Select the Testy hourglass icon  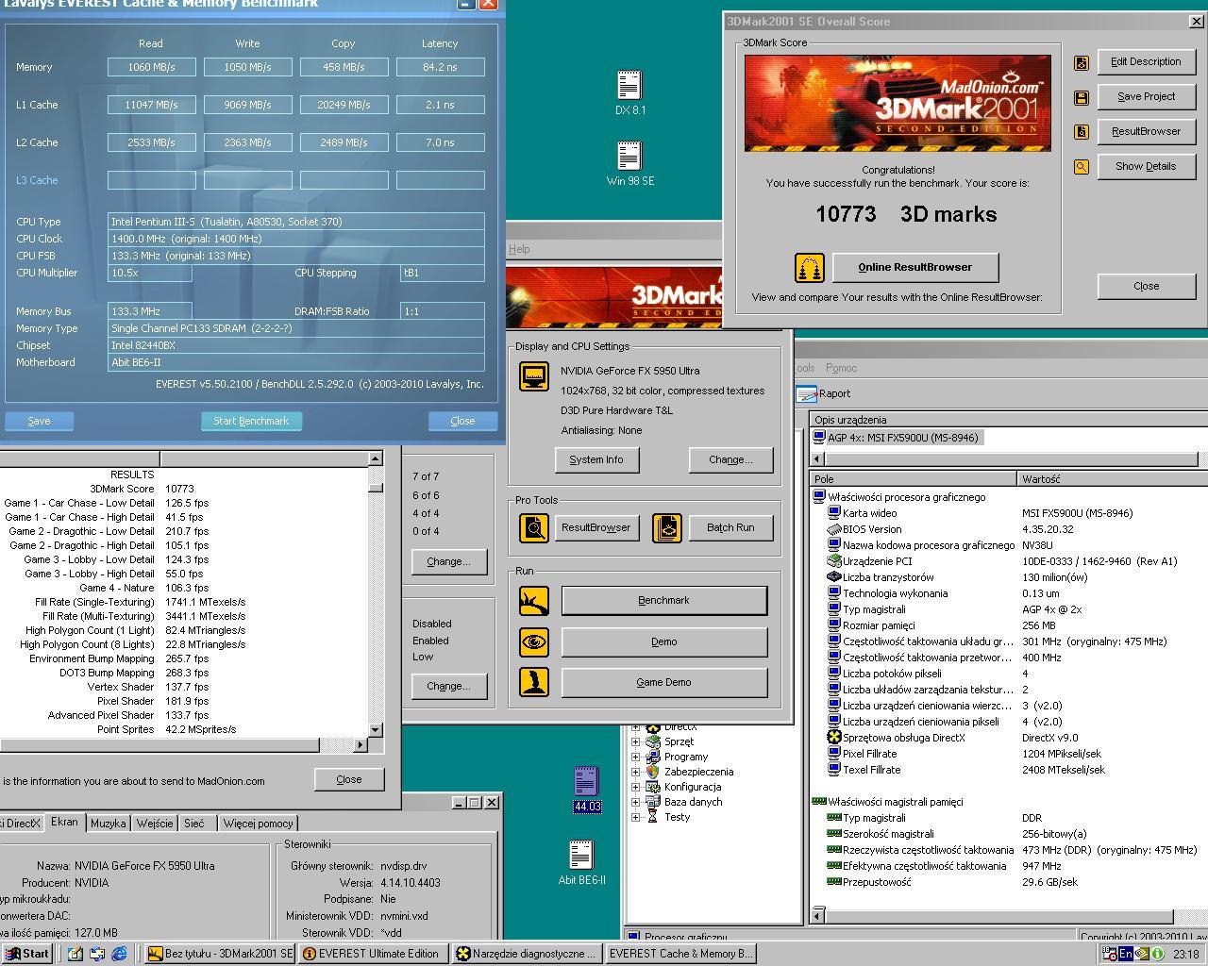(652, 817)
